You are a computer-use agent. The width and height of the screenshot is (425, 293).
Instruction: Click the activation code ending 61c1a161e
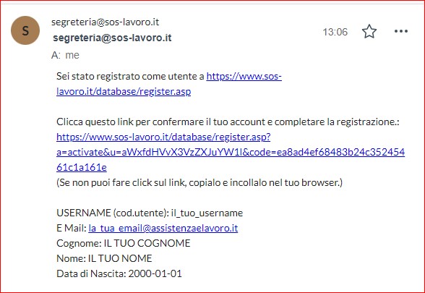[82, 167]
